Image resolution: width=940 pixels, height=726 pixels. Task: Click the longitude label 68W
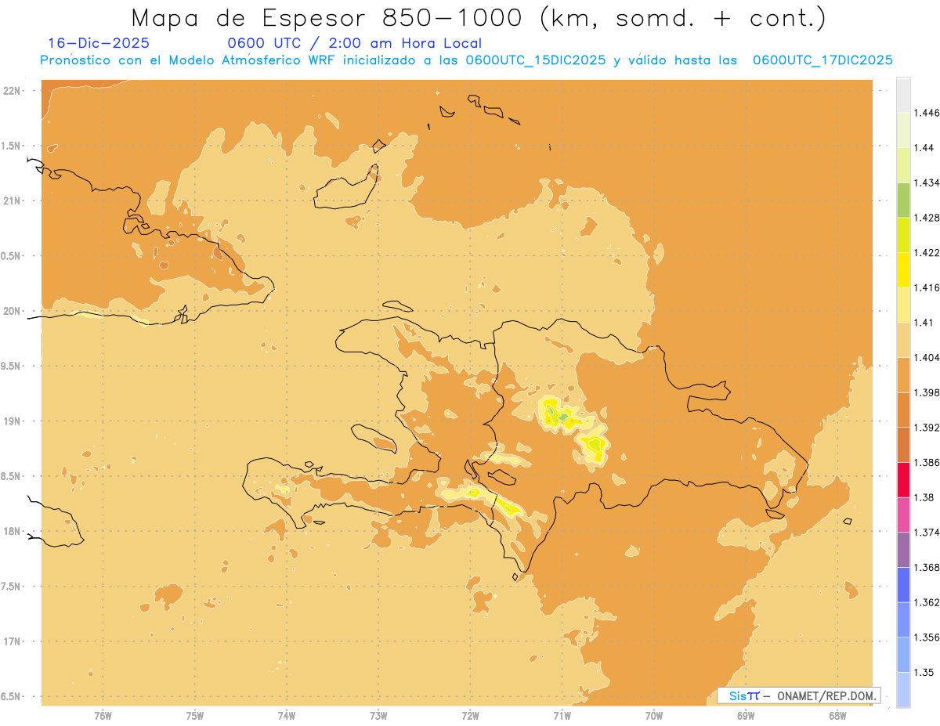pos(837,715)
